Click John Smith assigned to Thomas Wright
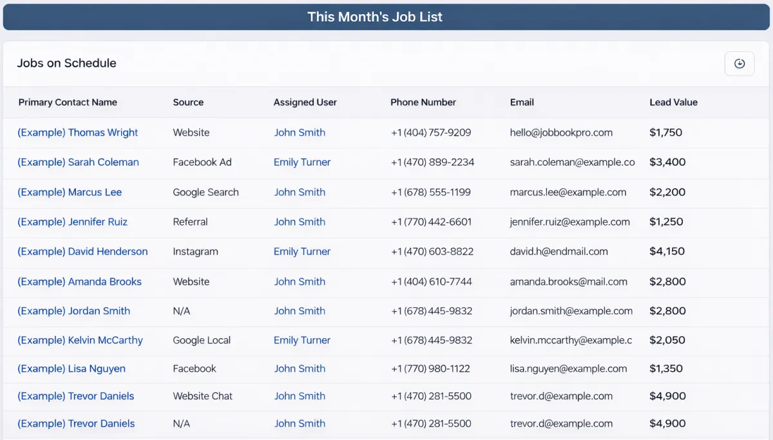 click(300, 133)
